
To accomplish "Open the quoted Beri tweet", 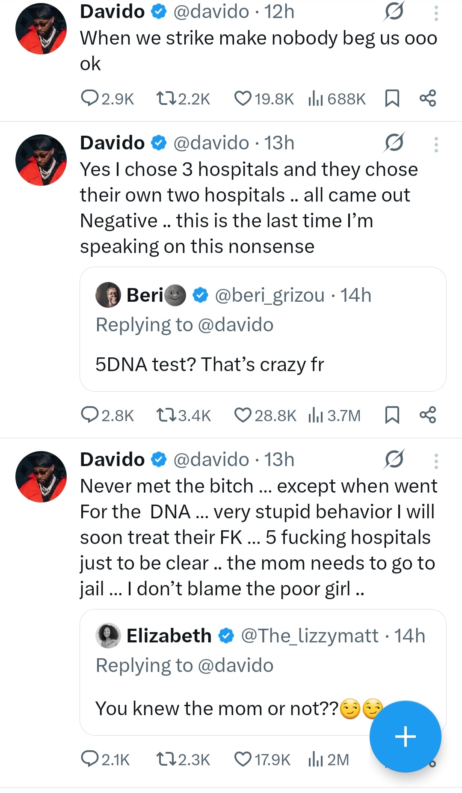I will point(263,364).
